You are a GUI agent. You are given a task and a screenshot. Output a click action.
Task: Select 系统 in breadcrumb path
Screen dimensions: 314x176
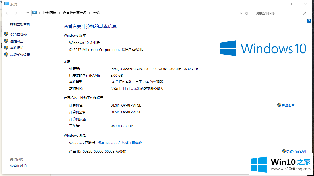96,13
